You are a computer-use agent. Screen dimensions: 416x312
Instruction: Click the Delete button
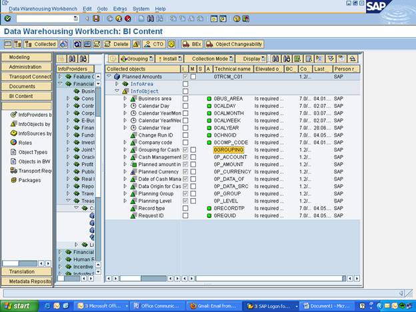click(x=117, y=44)
